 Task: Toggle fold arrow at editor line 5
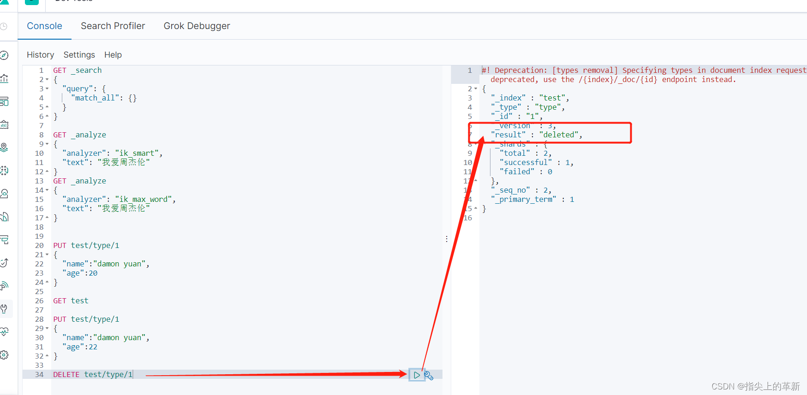click(47, 107)
